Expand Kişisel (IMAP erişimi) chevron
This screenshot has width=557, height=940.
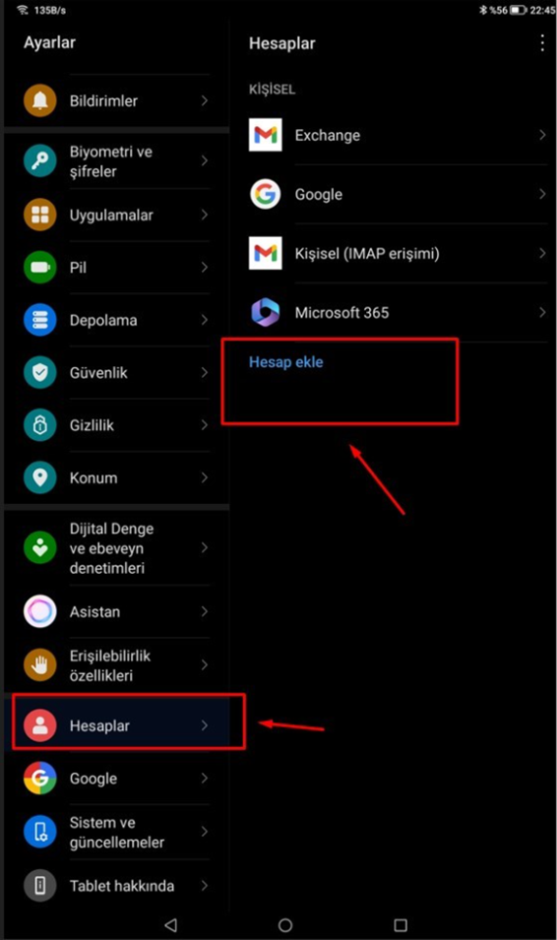(x=542, y=253)
